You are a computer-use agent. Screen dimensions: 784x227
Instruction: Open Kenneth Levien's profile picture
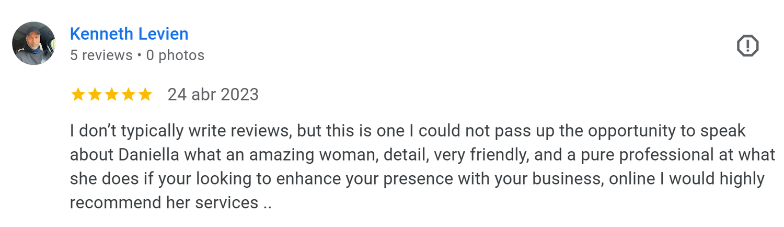34,43
